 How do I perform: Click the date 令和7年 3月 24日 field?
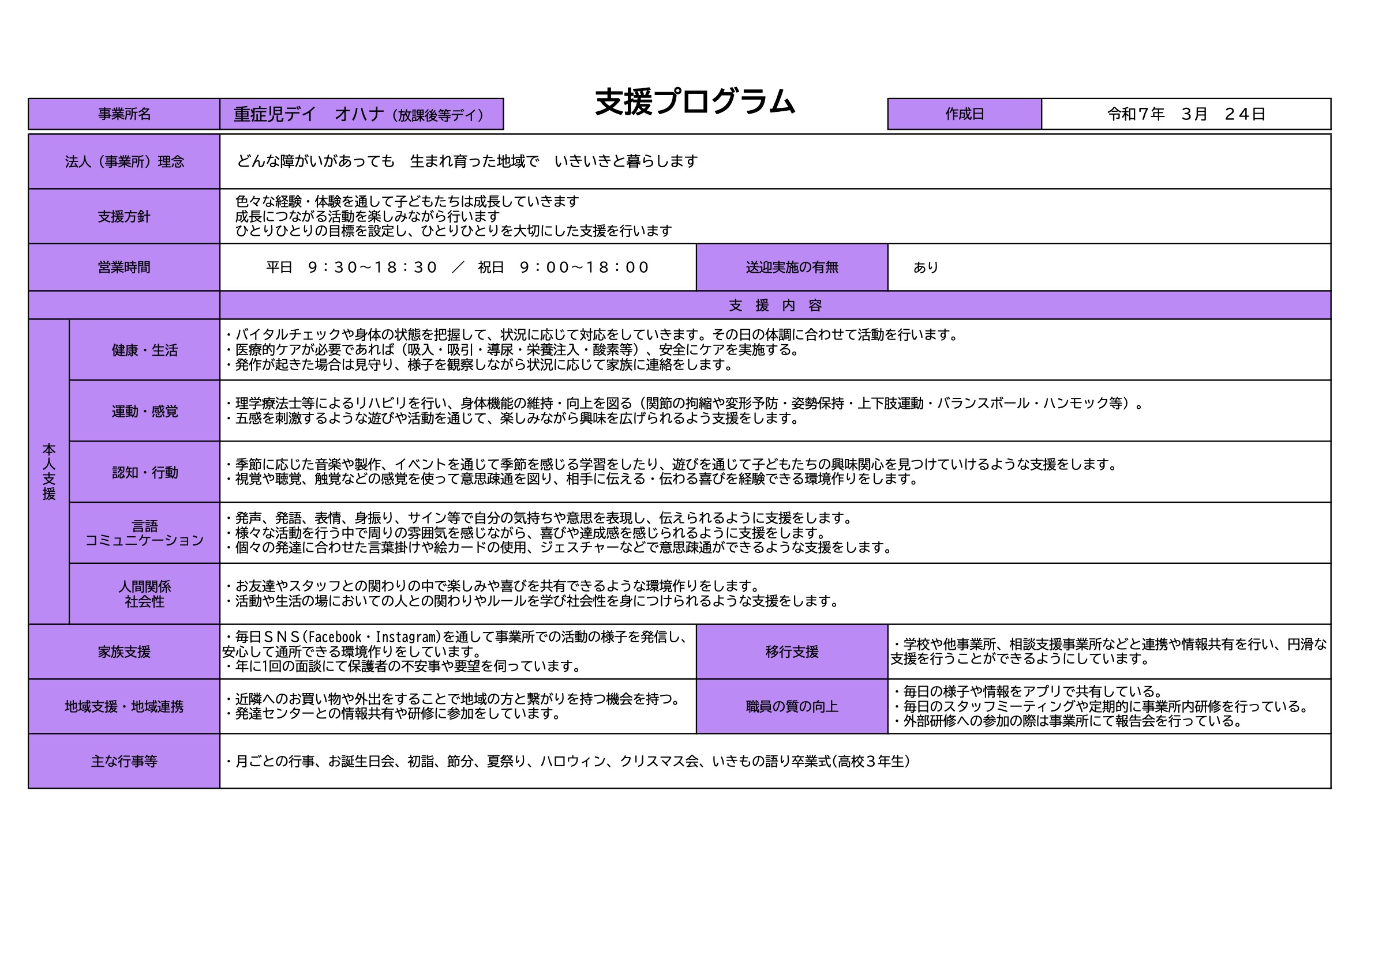(1186, 114)
